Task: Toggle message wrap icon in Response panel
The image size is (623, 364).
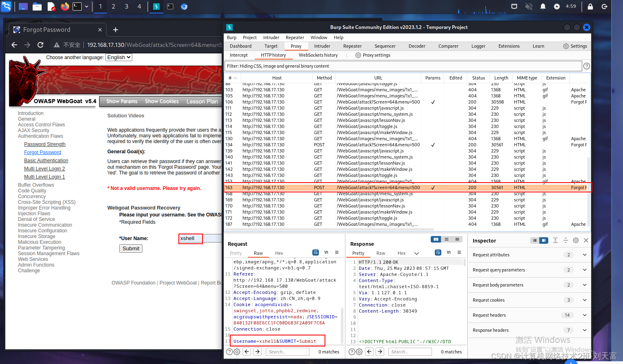Action: click(438, 252)
